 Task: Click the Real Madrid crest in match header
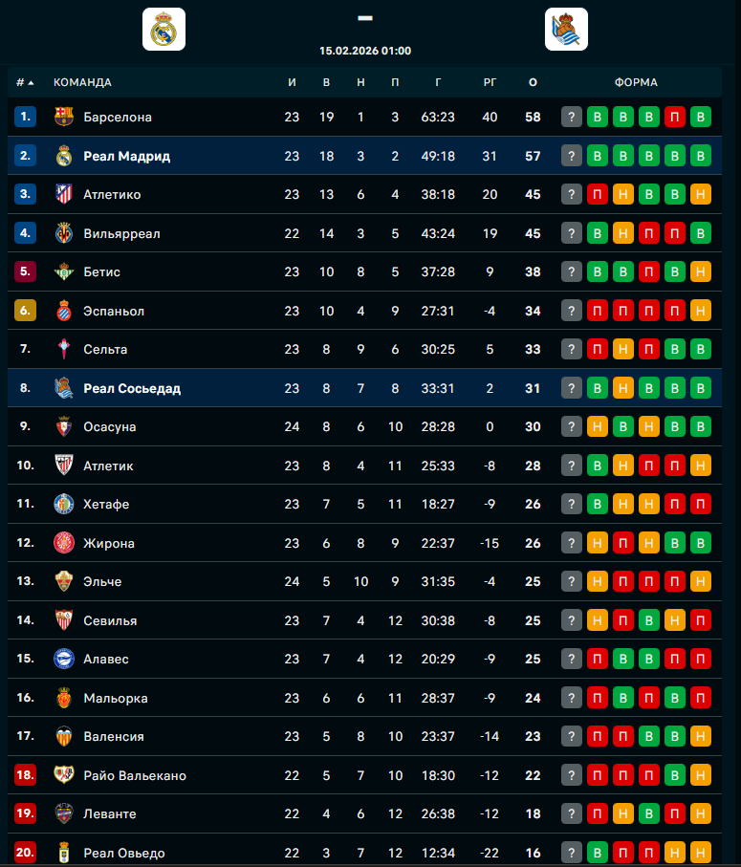[x=163, y=29]
